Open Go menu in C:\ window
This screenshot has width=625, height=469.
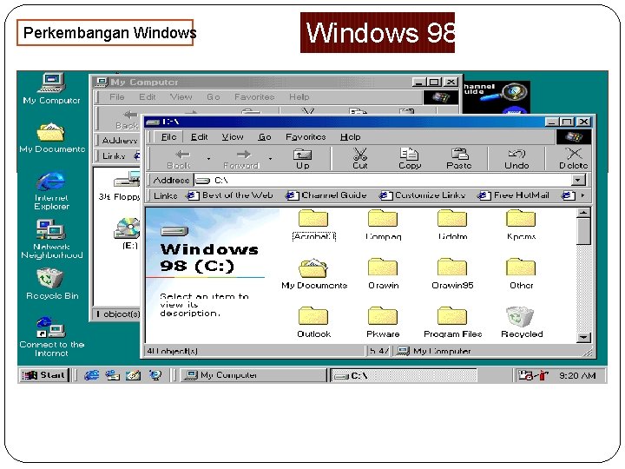[x=265, y=137]
